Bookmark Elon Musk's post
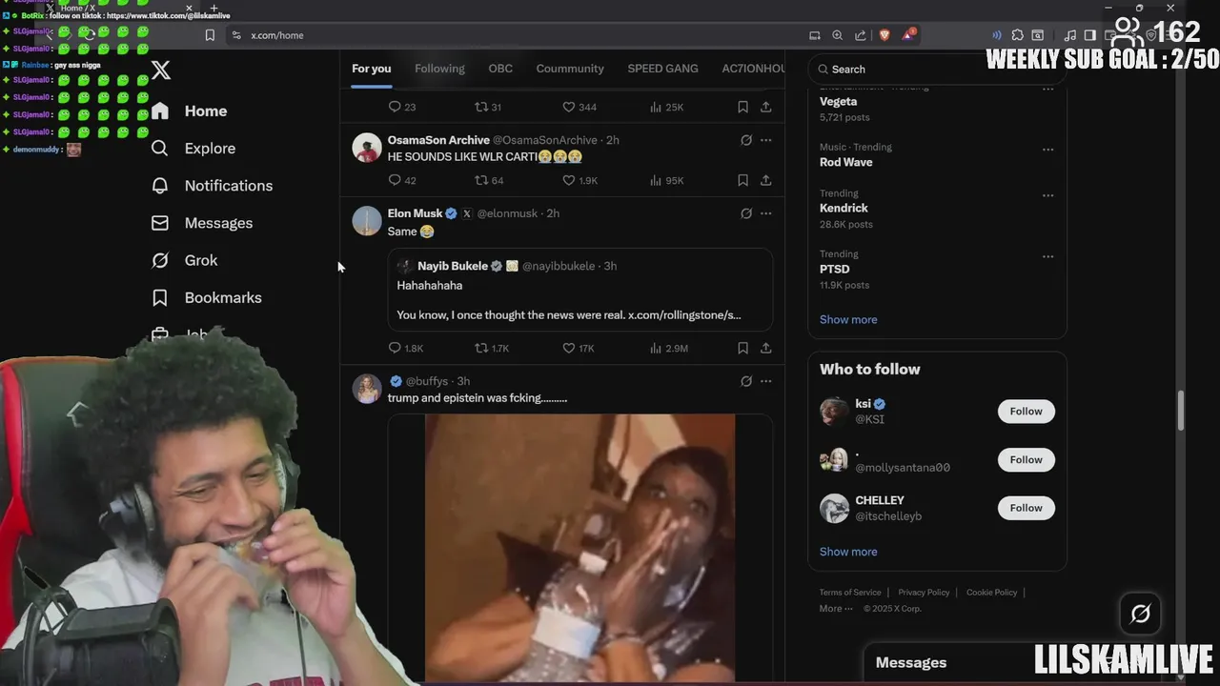 [x=742, y=348]
